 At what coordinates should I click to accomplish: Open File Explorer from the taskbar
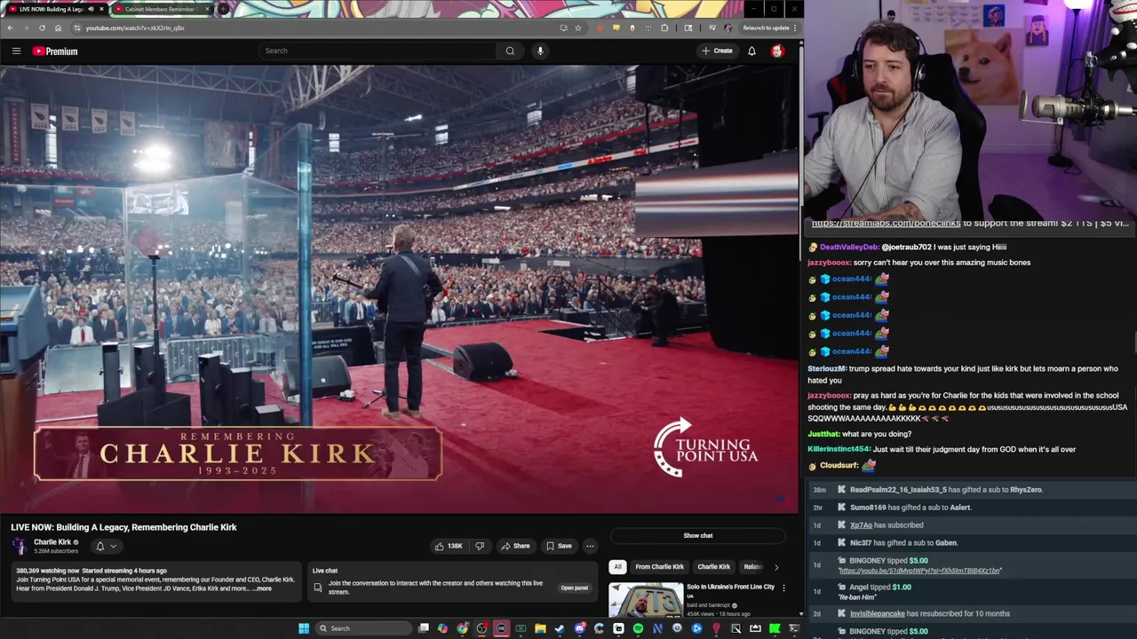pos(540,628)
